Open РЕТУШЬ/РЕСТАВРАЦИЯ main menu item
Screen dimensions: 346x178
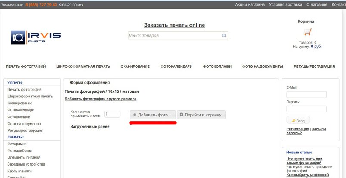click(x=314, y=66)
